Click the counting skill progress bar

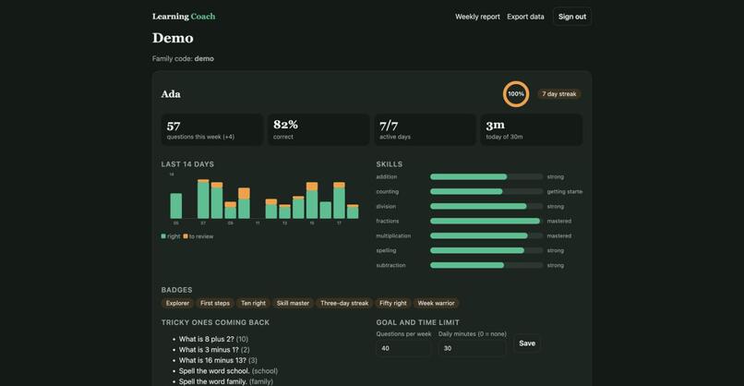pos(486,191)
